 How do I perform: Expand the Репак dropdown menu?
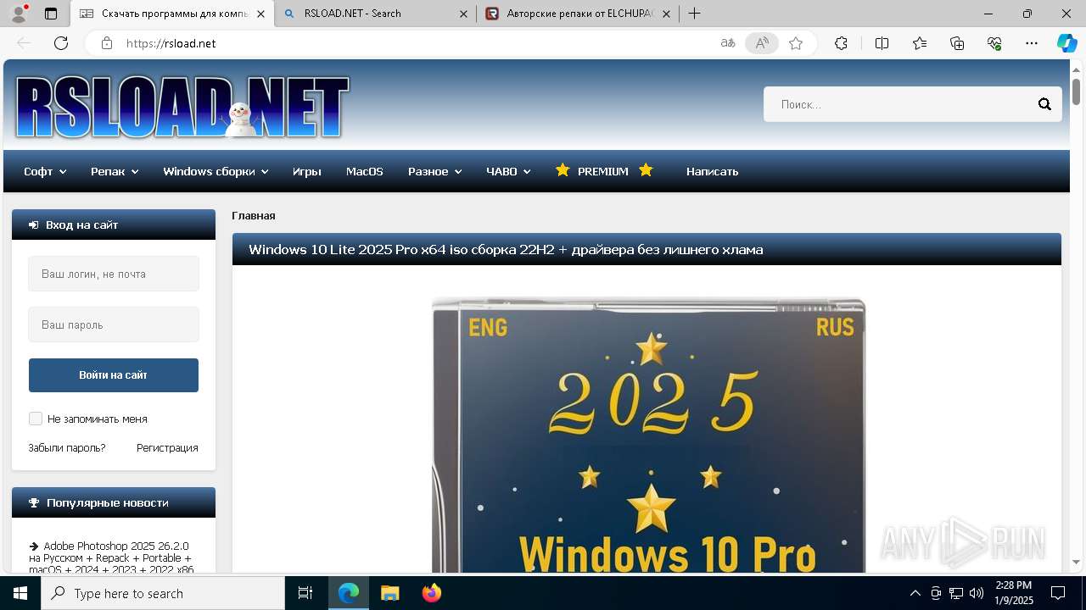115,171
